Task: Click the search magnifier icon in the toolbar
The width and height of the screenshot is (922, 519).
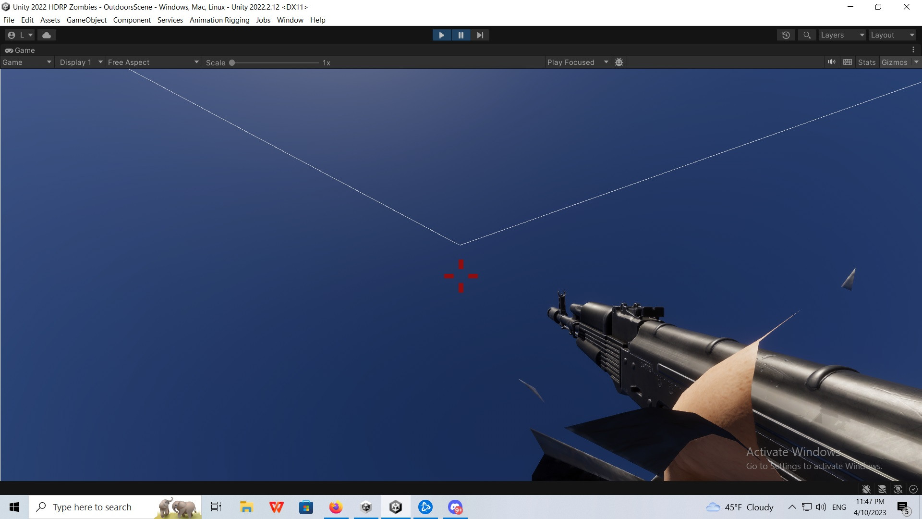Action: click(807, 35)
